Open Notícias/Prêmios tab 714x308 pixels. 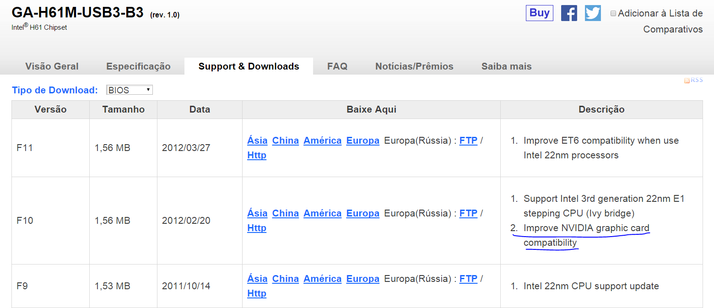coord(414,66)
